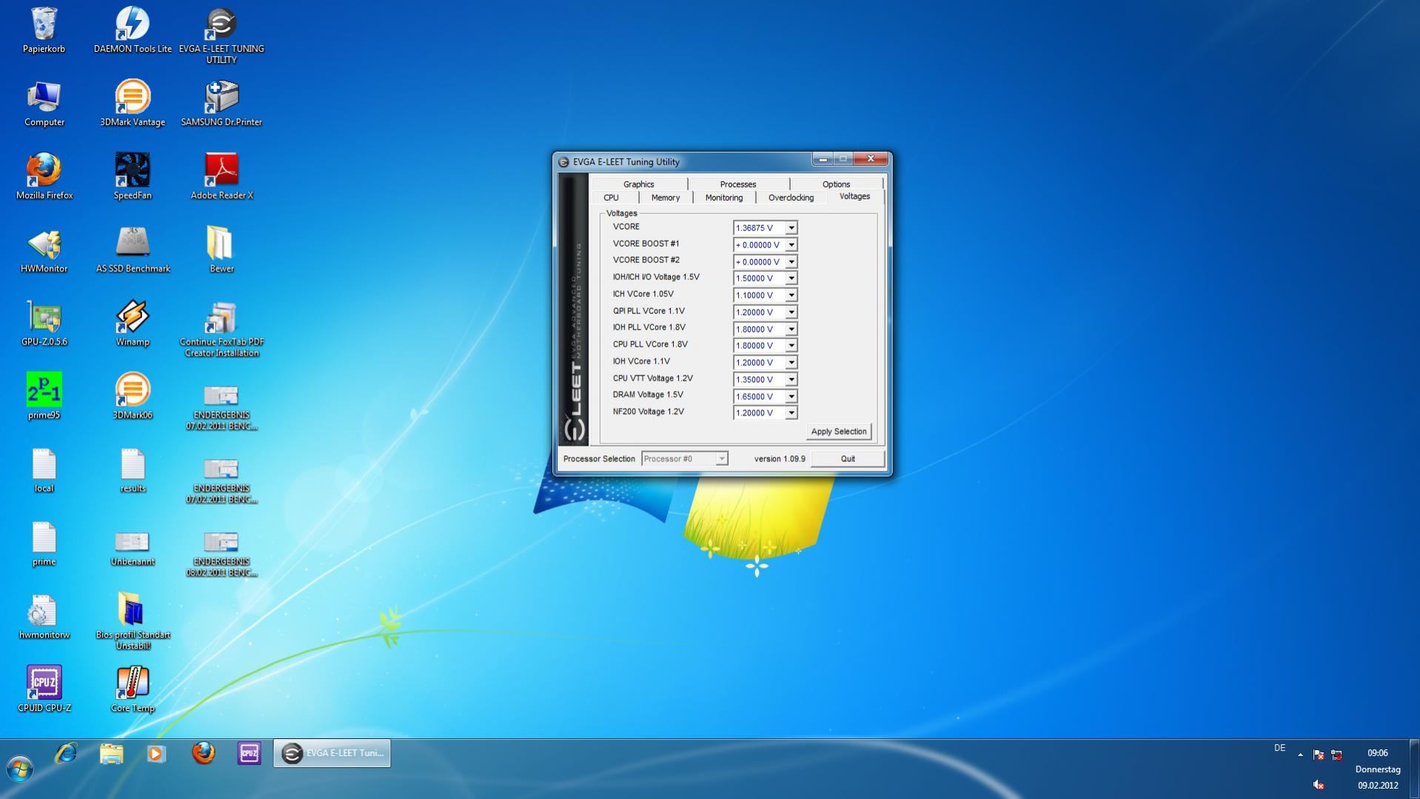This screenshot has height=799, width=1420.
Task: Switch to the Memory tab
Action: [666, 198]
